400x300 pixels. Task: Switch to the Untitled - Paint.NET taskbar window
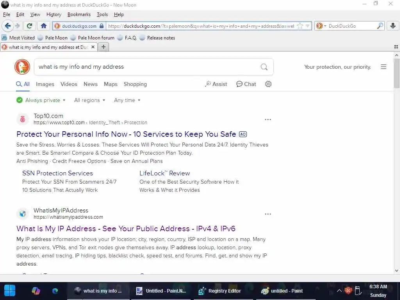161,291
